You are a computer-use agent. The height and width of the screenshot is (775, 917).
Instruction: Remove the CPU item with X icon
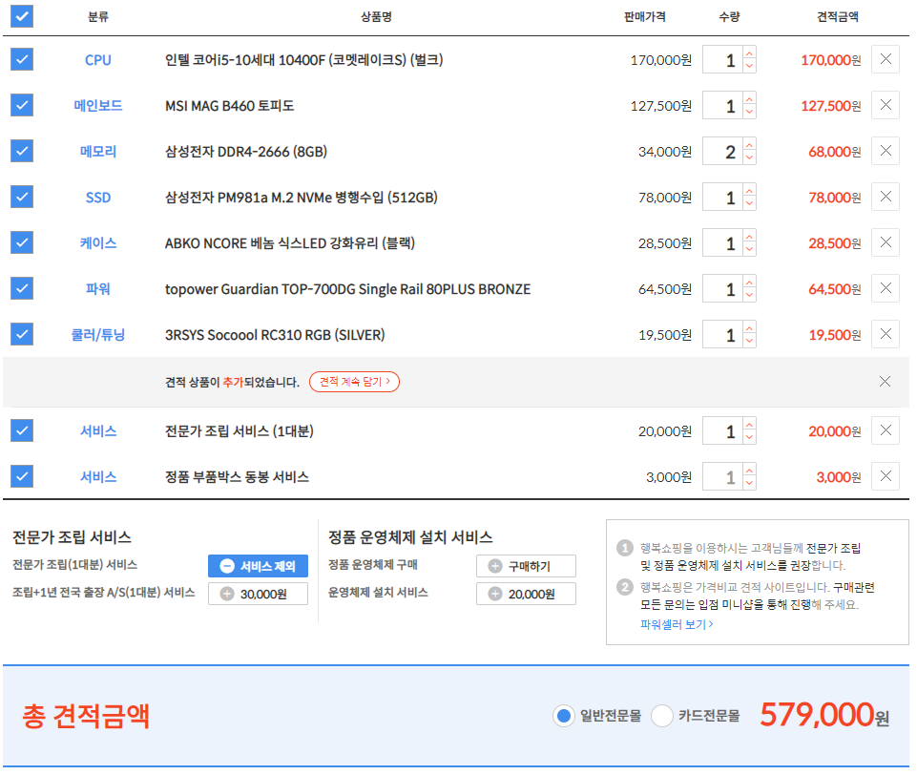pyautogui.click(x=885, y=59)
